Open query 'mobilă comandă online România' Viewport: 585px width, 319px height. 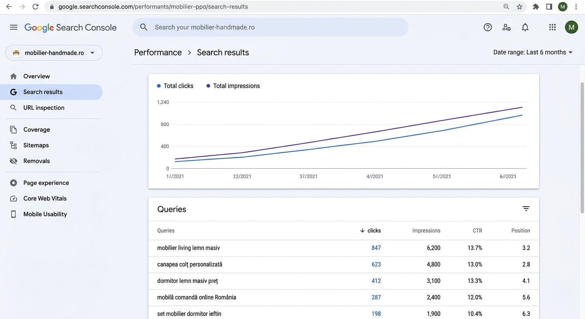[x=197, y=297]
